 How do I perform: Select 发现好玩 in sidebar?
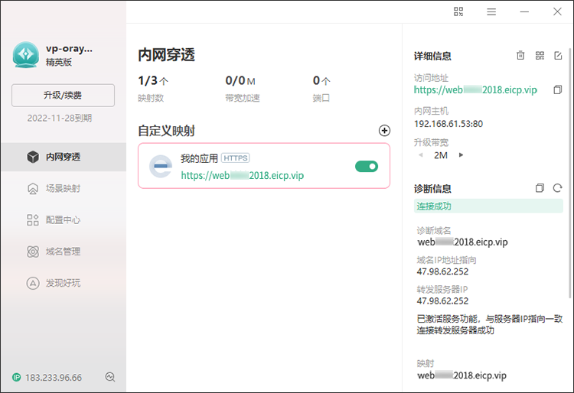coord(63,283)
